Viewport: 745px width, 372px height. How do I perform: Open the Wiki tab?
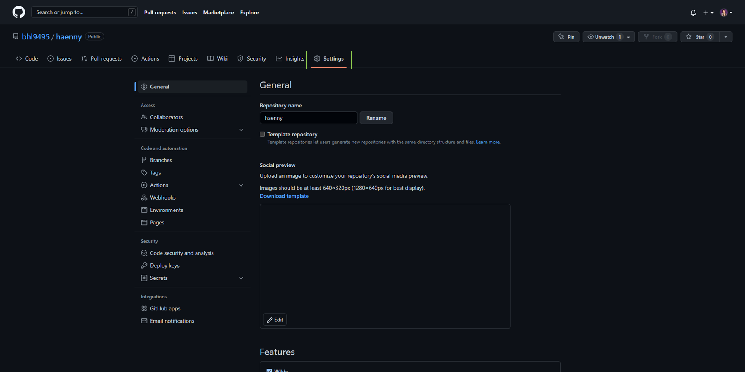pos(218,59)
